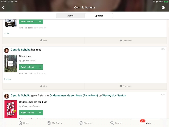The height and width of the screenshot is (127, 169).
Task: Open the Wandellust book title
Action: [x=25, y=56]
